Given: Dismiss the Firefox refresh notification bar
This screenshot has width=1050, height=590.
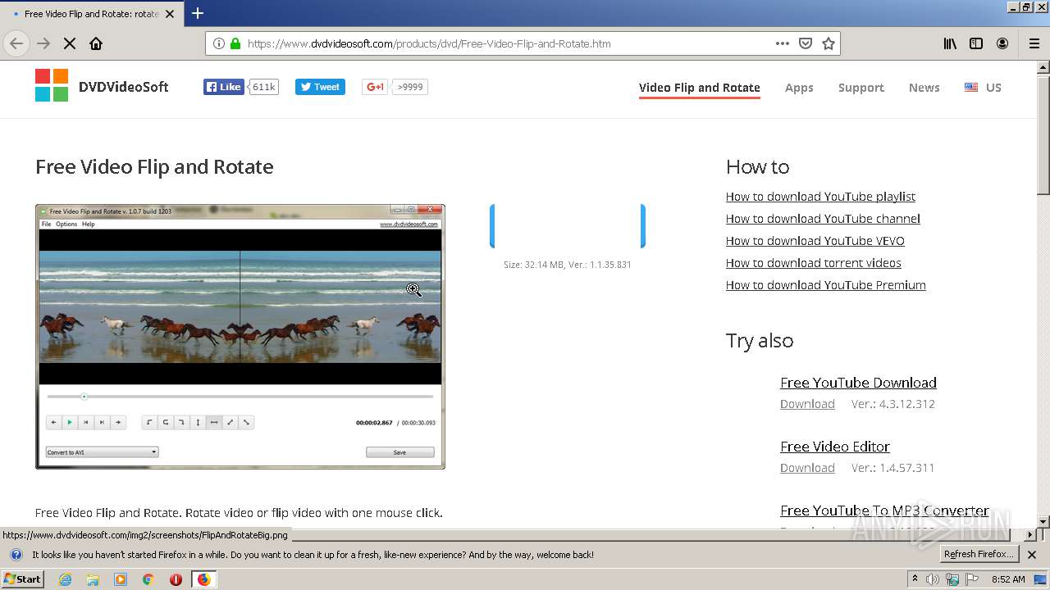Looking at the screenshot, I should point(1032,555).
